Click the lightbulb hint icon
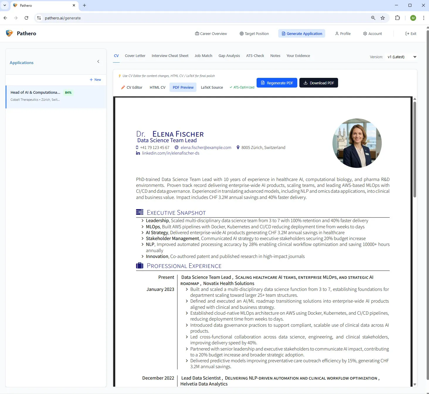Viewport: 429px width, 394px height. 120,76
